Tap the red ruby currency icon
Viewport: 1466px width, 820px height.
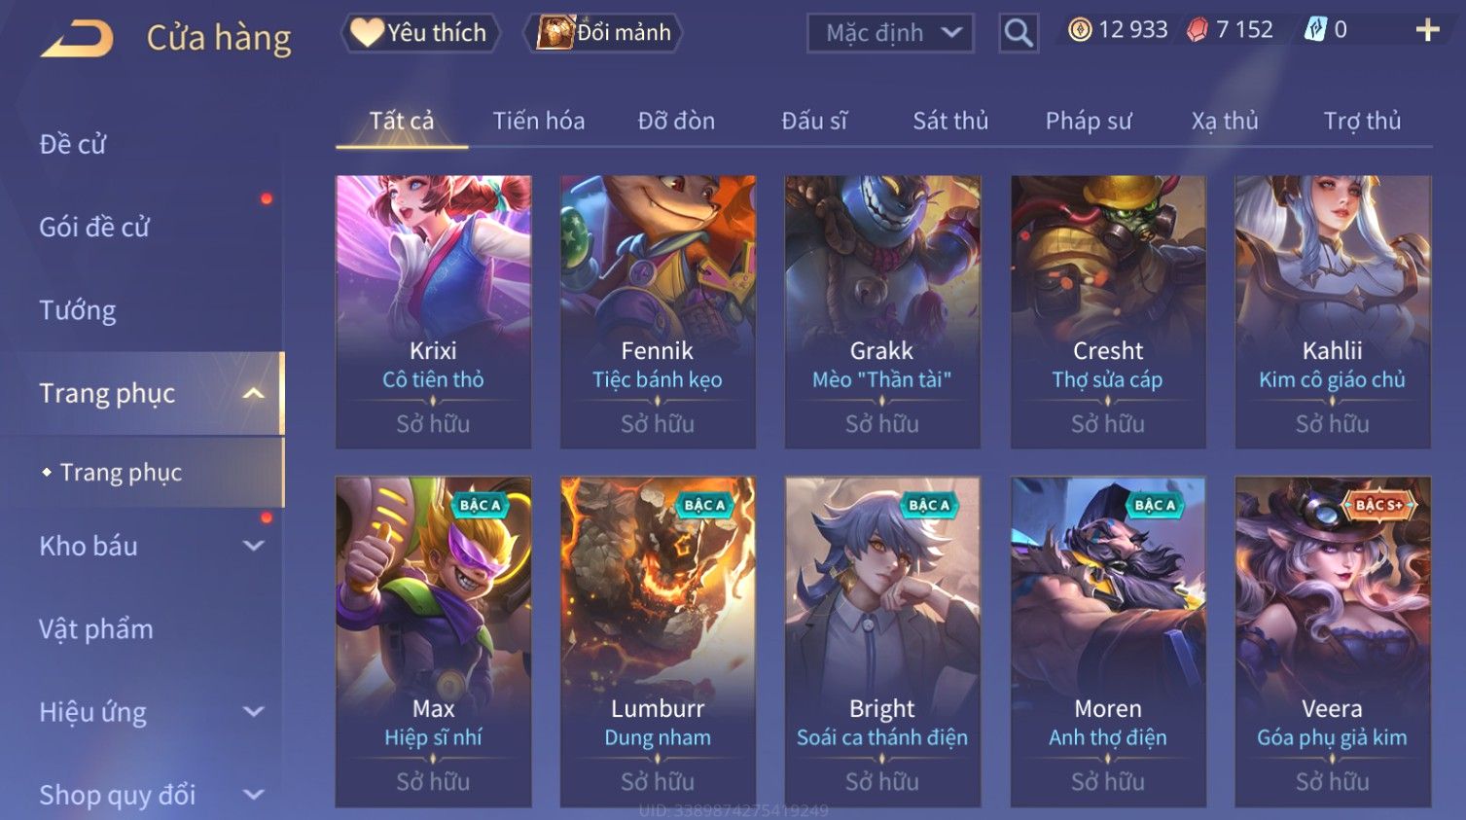(1198, 30)
